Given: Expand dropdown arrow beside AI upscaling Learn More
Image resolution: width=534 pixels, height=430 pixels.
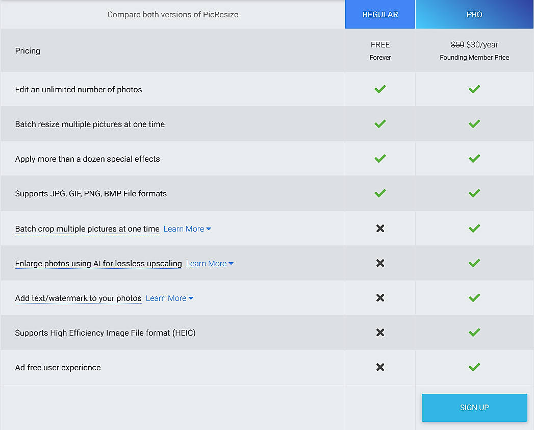Looking at the screenshot, I should point(231,264).
